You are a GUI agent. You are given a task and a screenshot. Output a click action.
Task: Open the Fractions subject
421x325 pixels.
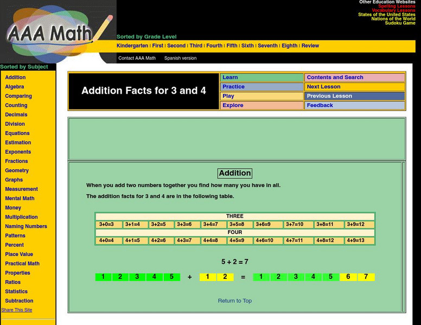click(16, 161)
